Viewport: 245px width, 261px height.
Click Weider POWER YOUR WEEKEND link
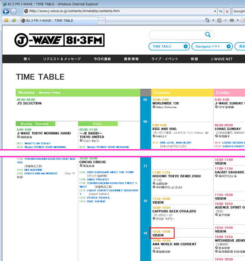(108, 147)
